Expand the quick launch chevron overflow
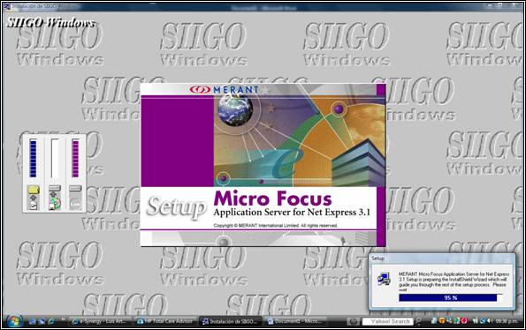 click(x=63, y=319)
